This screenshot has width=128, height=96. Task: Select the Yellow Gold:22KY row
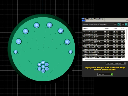click(x=104, y=44)
